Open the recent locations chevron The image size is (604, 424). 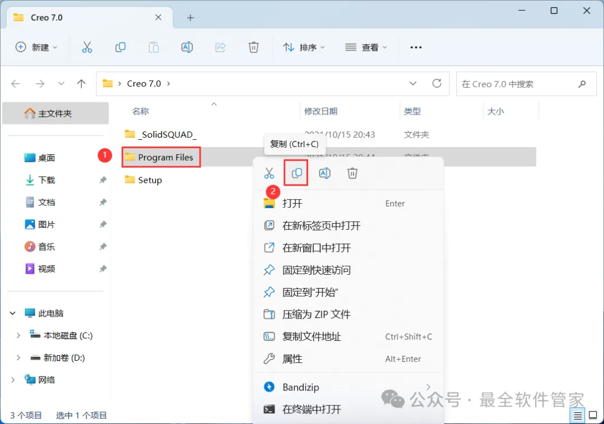(61, 83)
